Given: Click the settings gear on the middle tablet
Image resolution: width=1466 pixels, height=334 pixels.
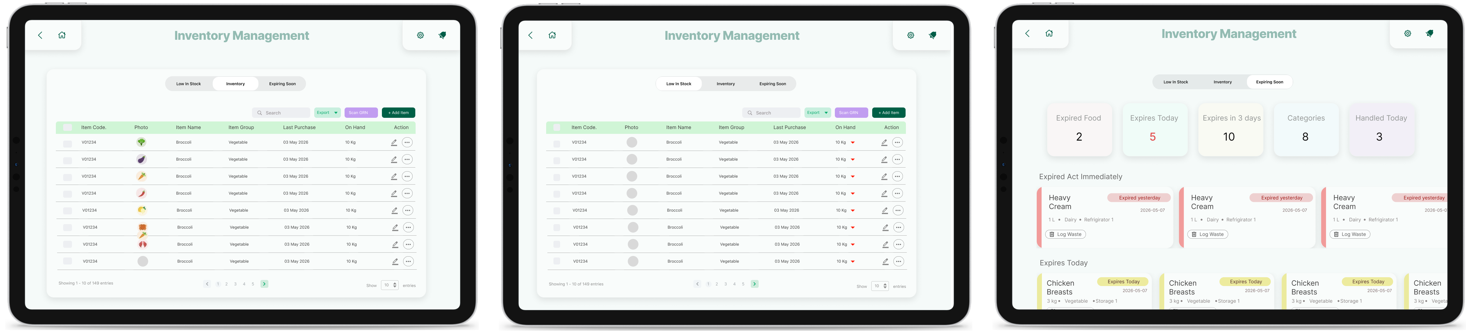Looking at the screenshot, I should coord(910,35).
